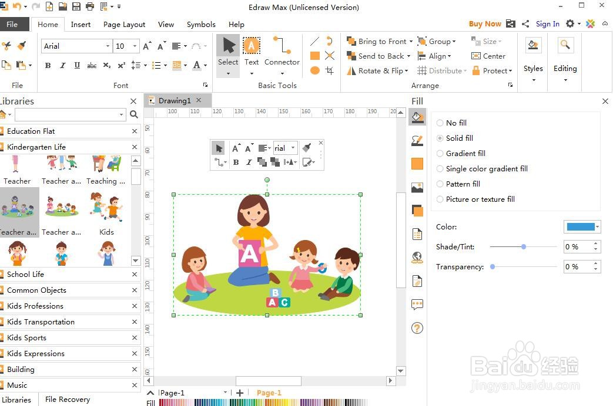Select Picture or texture fill
The image size is (613, 406).
coord(475,199)
